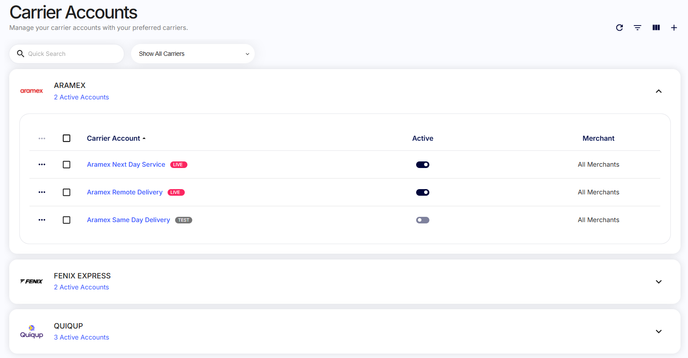Collapse the ARAMEX section chevron
Screen dimensions: 688x358
click(x=659, y=91)
